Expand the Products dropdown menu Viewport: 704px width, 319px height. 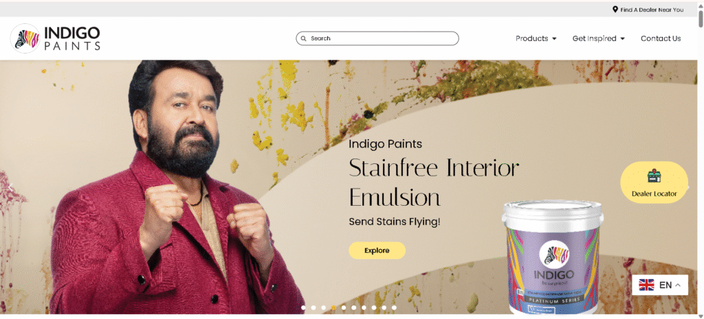point(536,38)
